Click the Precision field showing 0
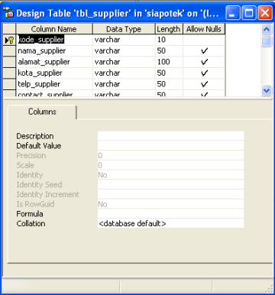The width and height of the screenshot is (275, 295). 170,155
